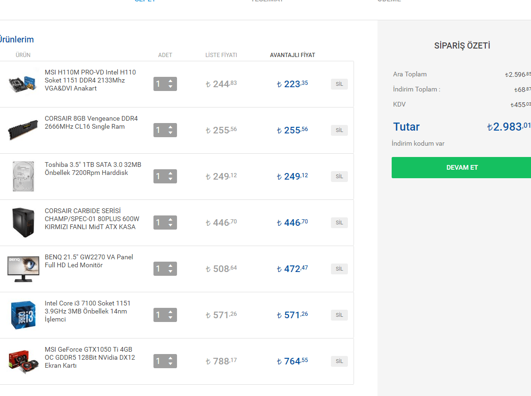Click the 446,70 liste fiyatı value
Viewport: 531px width, 396px height.
click(x=221, y=223)
